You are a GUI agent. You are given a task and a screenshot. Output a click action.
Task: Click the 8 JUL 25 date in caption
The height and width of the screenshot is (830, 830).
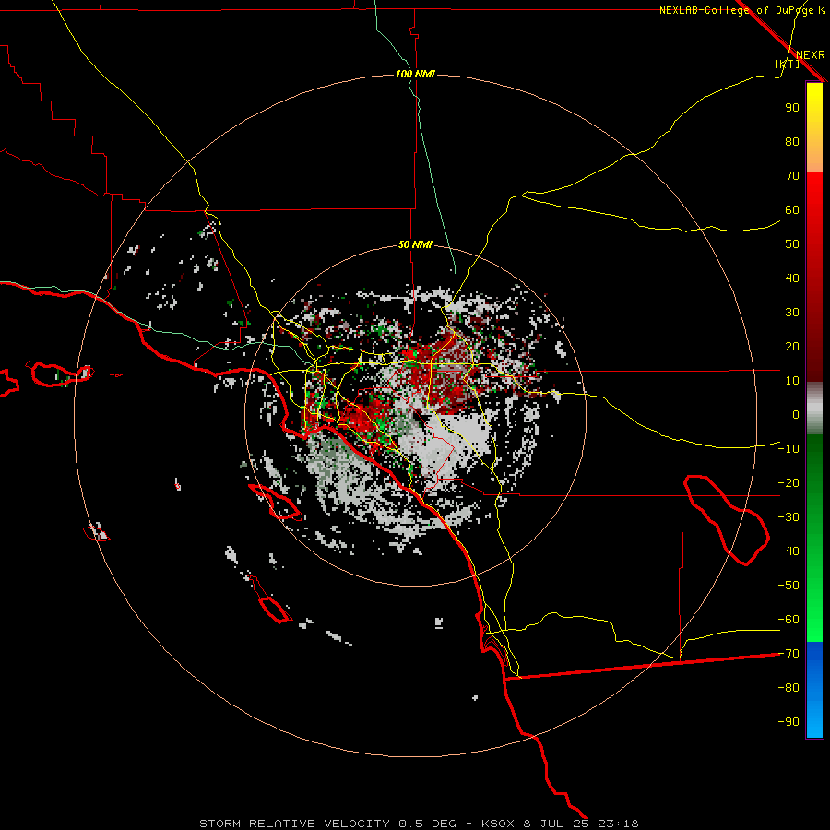556,824
